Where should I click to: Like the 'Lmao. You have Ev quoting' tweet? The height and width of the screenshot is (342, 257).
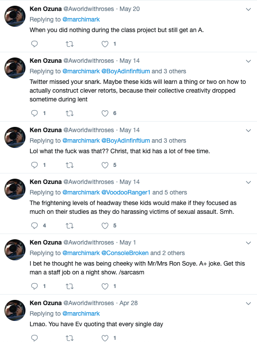click(105, 338)
